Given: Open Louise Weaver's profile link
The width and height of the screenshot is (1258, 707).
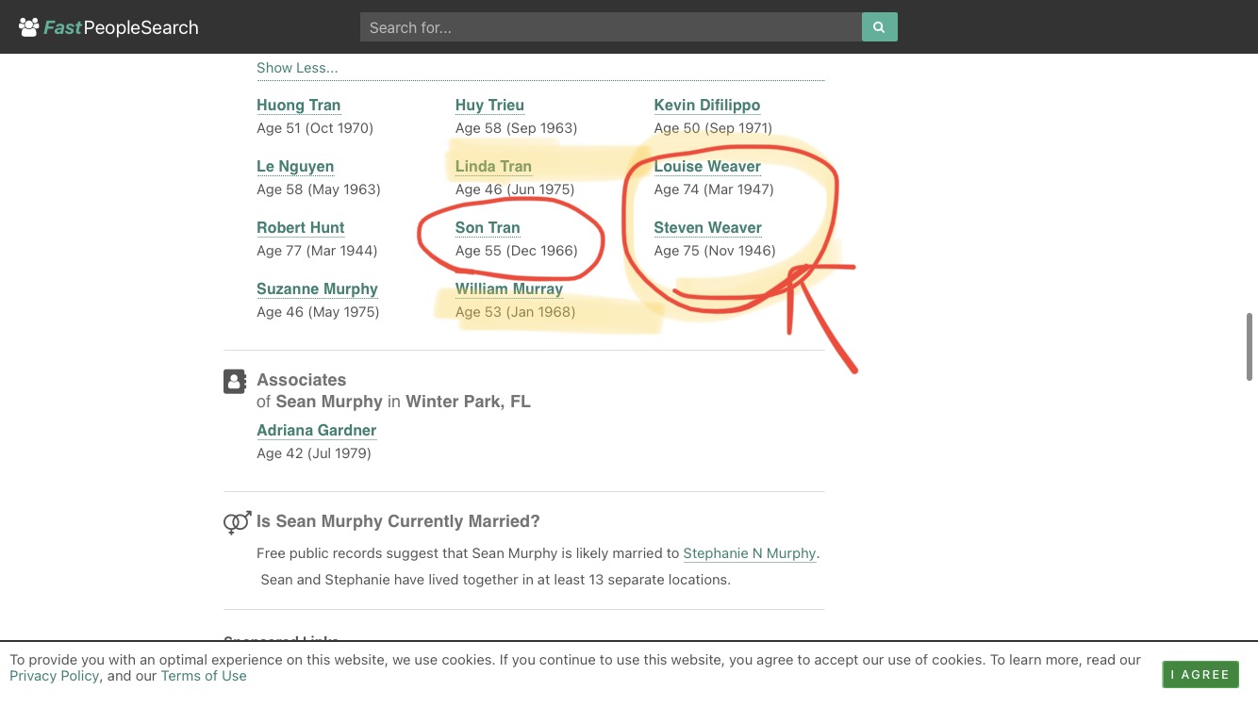Looking at the screenshot, I should coord(707,167).
